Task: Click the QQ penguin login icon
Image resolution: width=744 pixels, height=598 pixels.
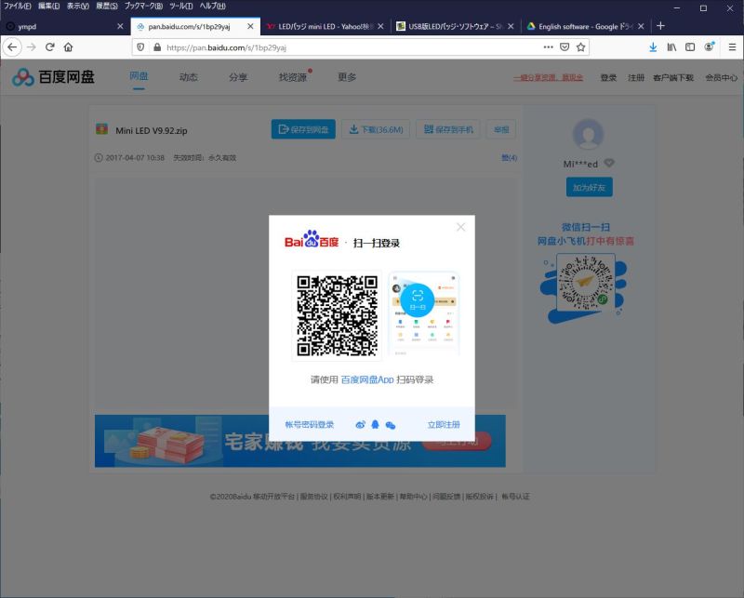Action: point(376,425)
